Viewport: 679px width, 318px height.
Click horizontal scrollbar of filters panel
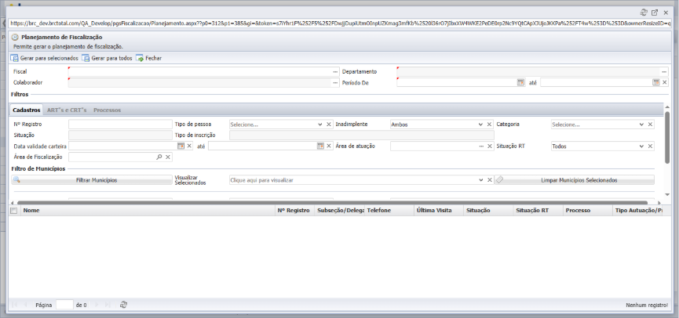[333, 202]
